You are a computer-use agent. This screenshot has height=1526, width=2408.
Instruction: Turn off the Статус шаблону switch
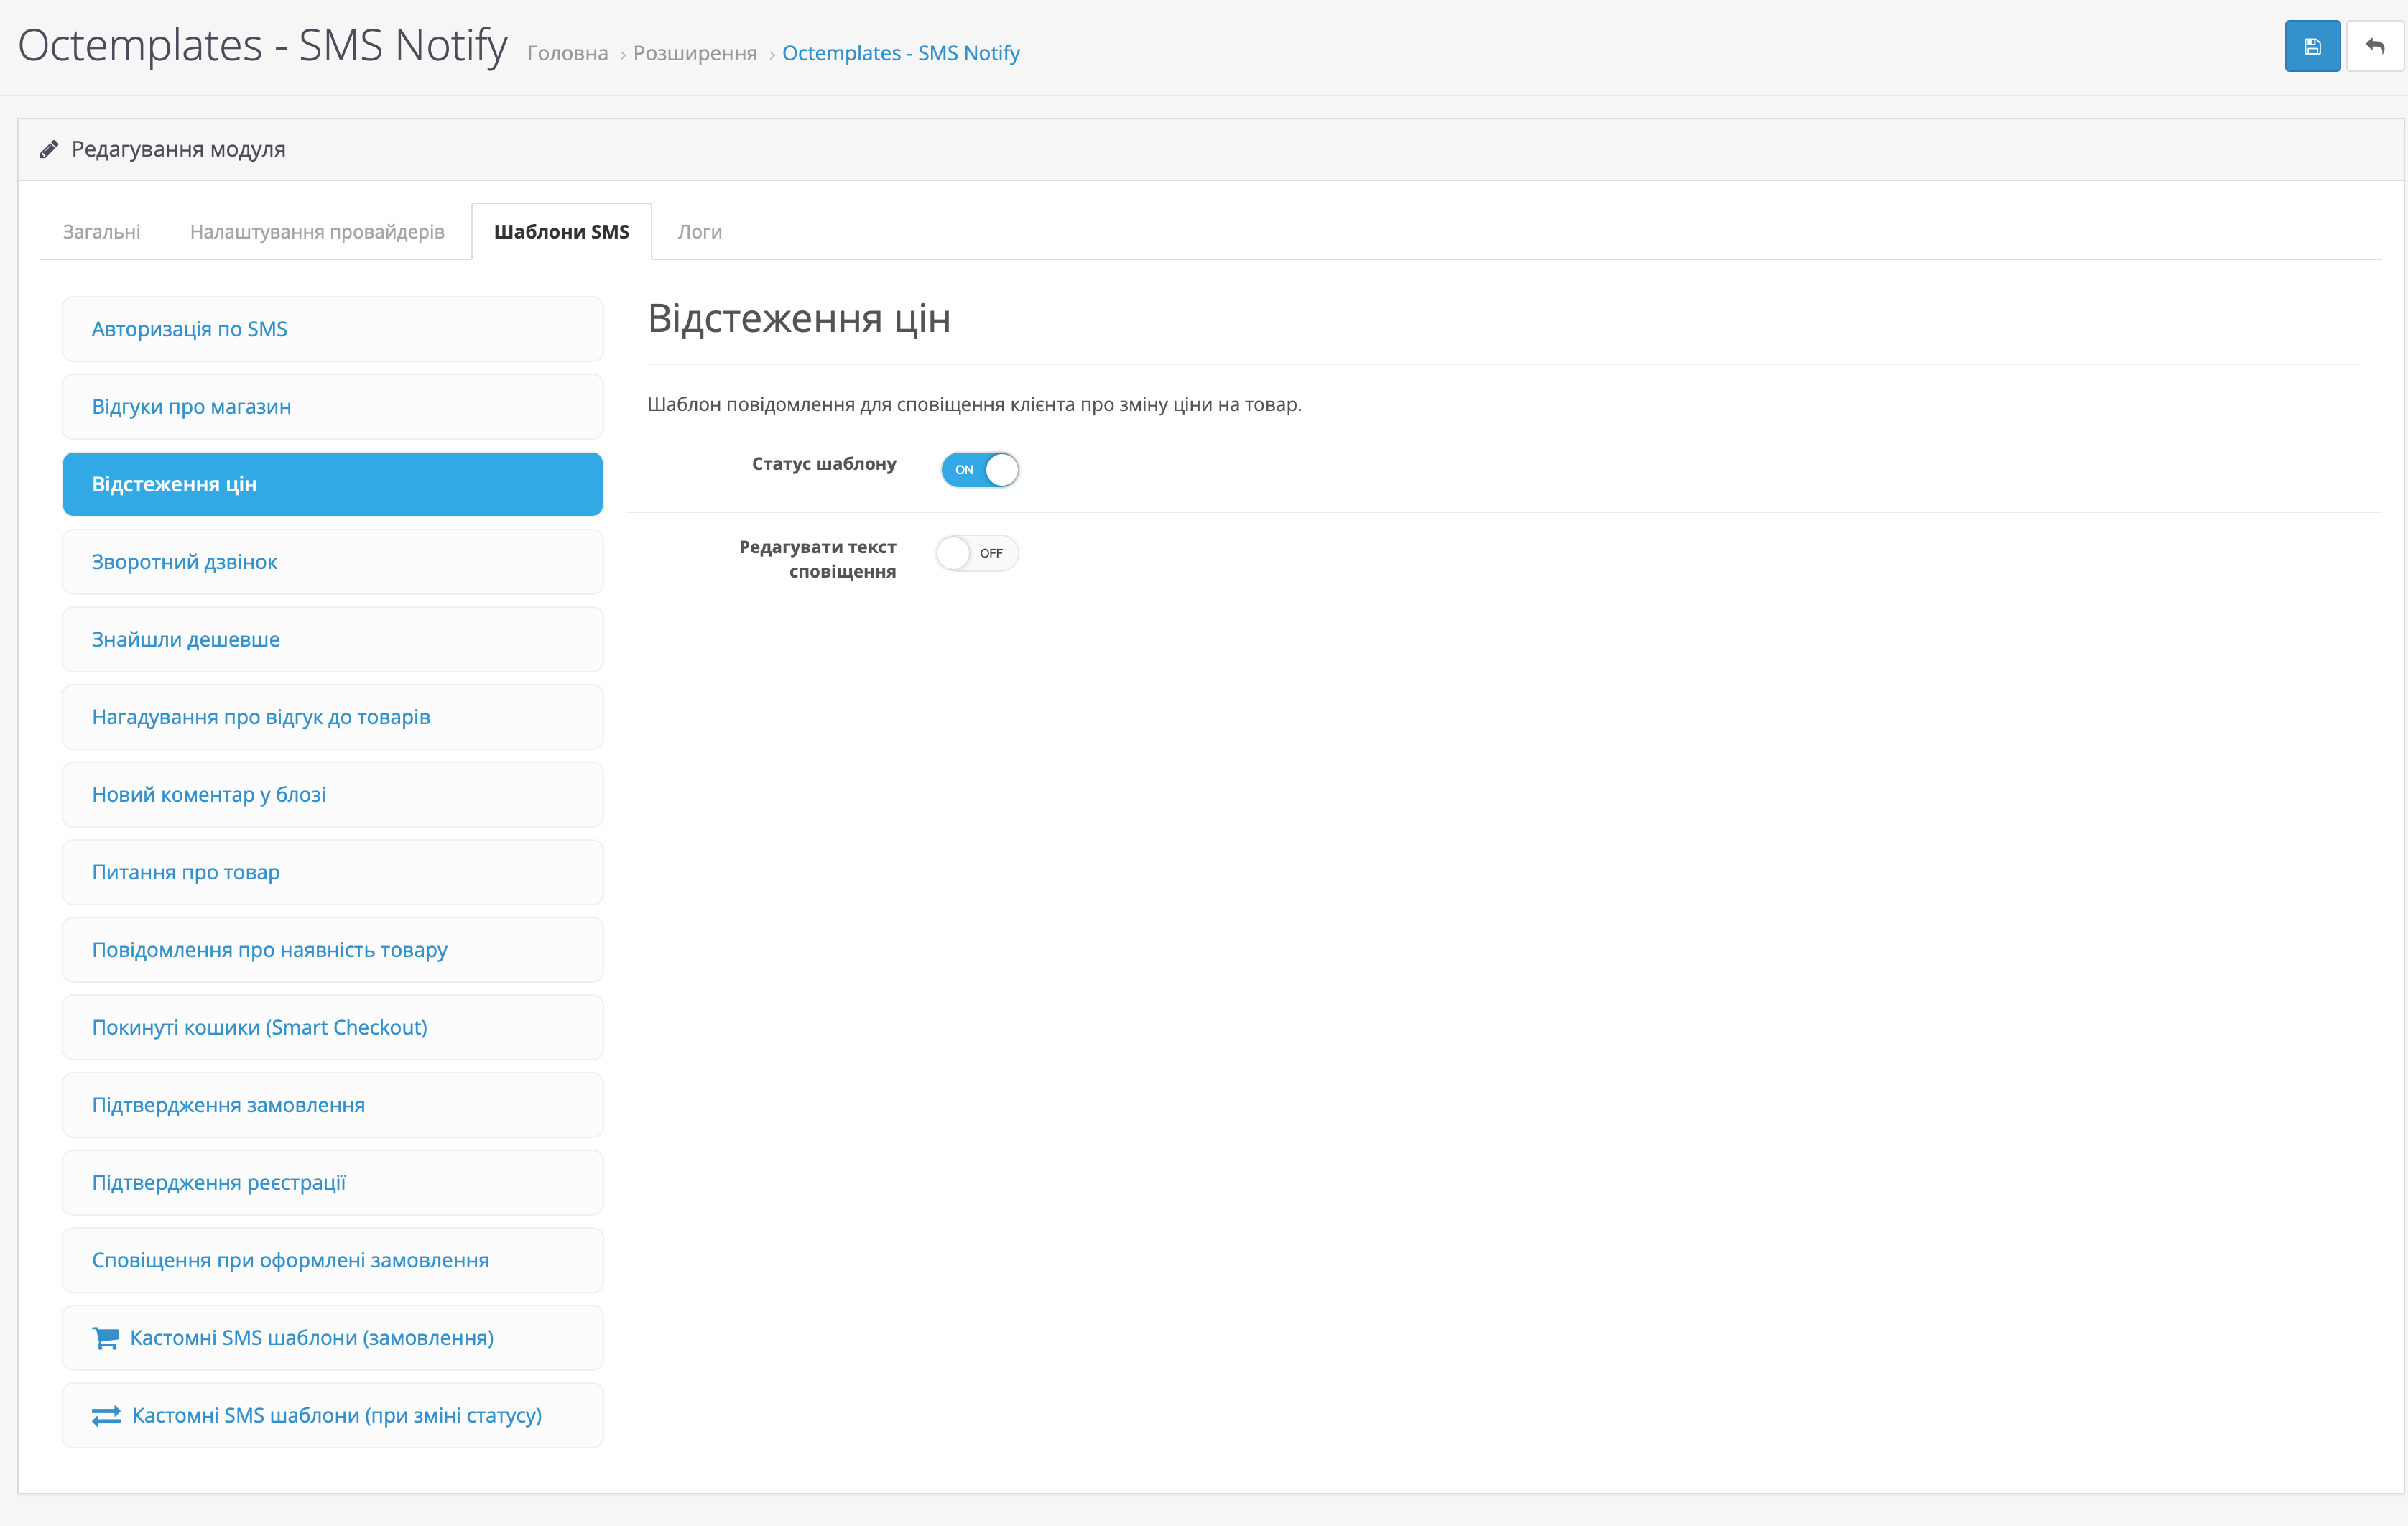(x=979, y=470)
